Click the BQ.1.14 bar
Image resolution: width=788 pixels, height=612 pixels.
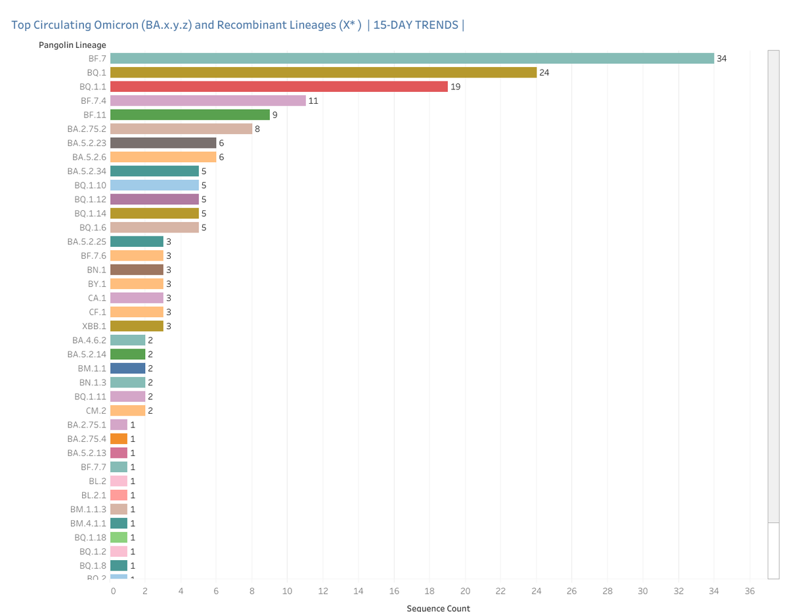(x=154, y=213)
